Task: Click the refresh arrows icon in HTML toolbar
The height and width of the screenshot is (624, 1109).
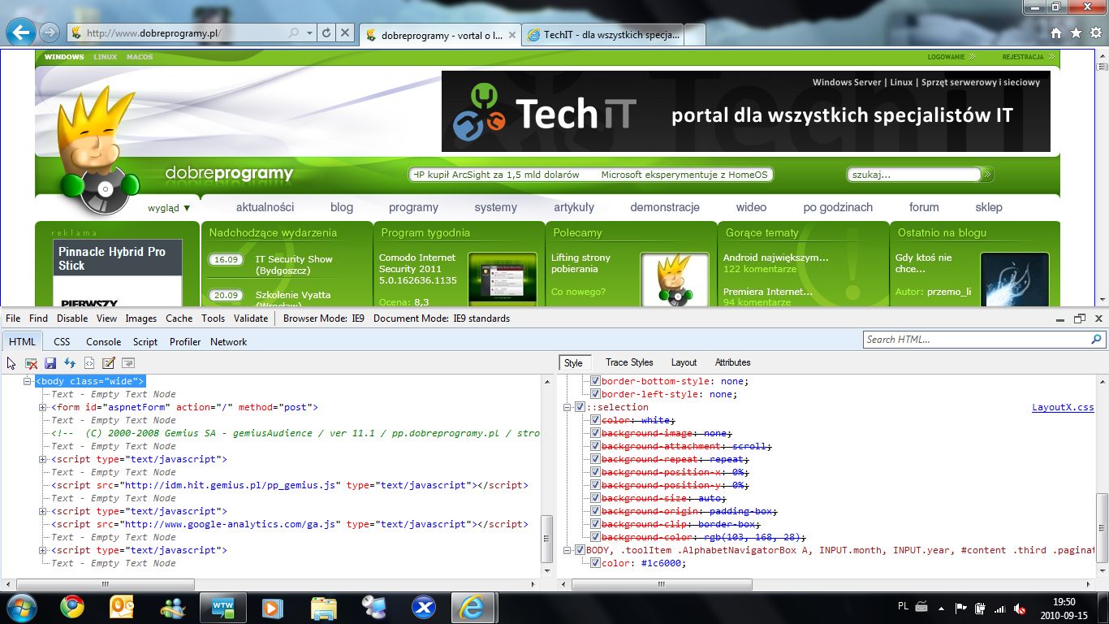Action: (70, 363)
